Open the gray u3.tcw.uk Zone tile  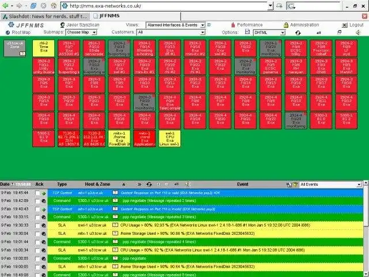click(x=14, y=48)
